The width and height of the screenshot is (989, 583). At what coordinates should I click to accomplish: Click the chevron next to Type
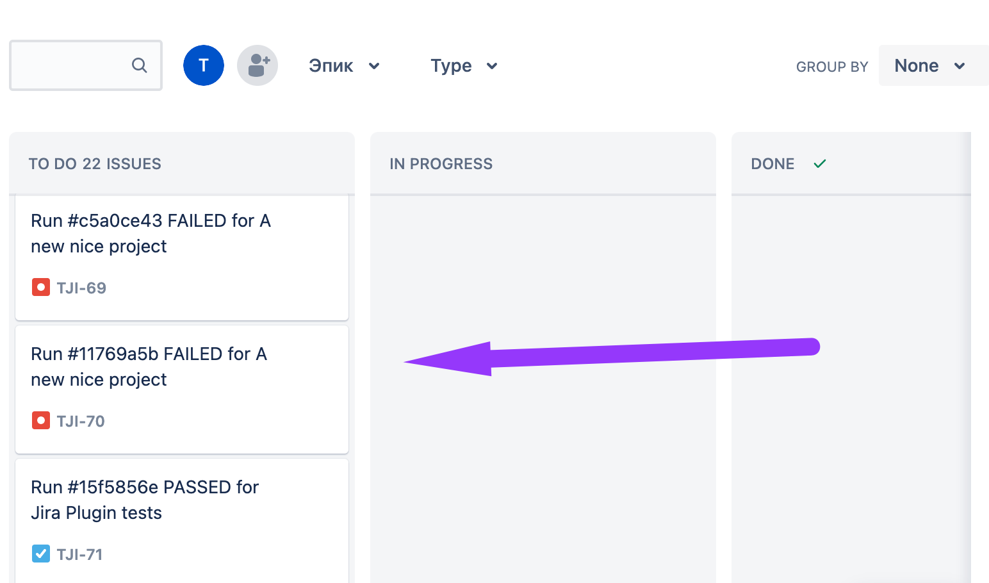click(492, 66)
